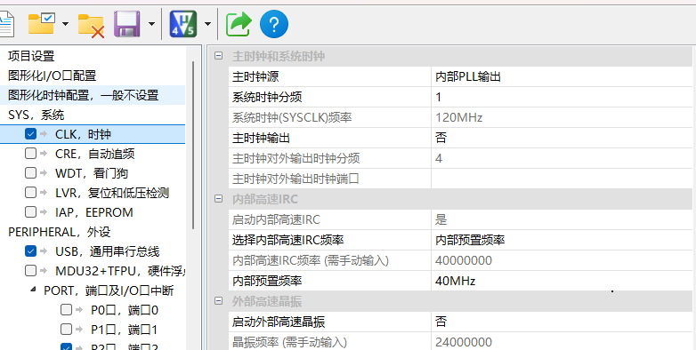Open dropdown arrow beside µVision icon
The width and height of the screenshot is (696, 350).
tap(207, 24)
